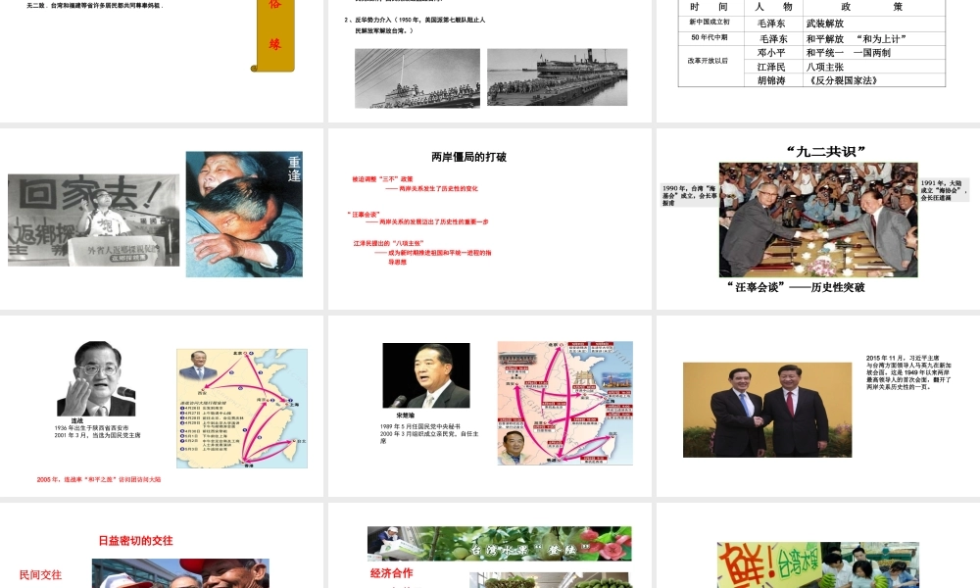Click the "九二共识" slide title
This screenshot has height=588, width=980.
point(825,151)
